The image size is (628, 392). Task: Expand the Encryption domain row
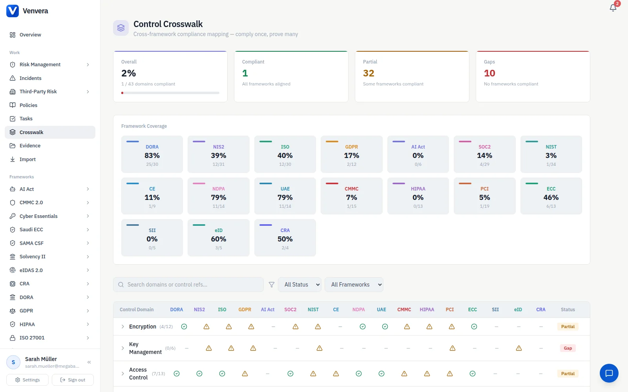pos(123,327)
